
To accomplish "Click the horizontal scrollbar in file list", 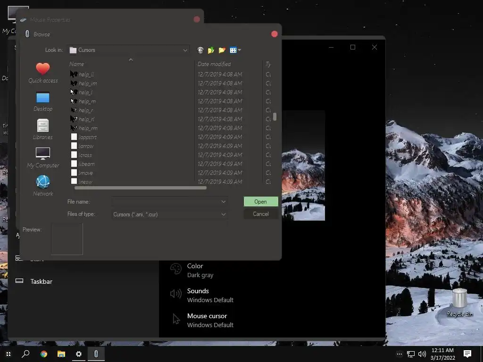I will (141, 188).
